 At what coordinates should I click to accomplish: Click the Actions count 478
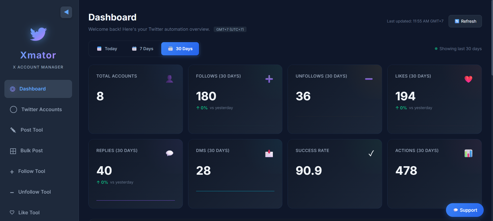pyautogui.click(x=406, y=171)
